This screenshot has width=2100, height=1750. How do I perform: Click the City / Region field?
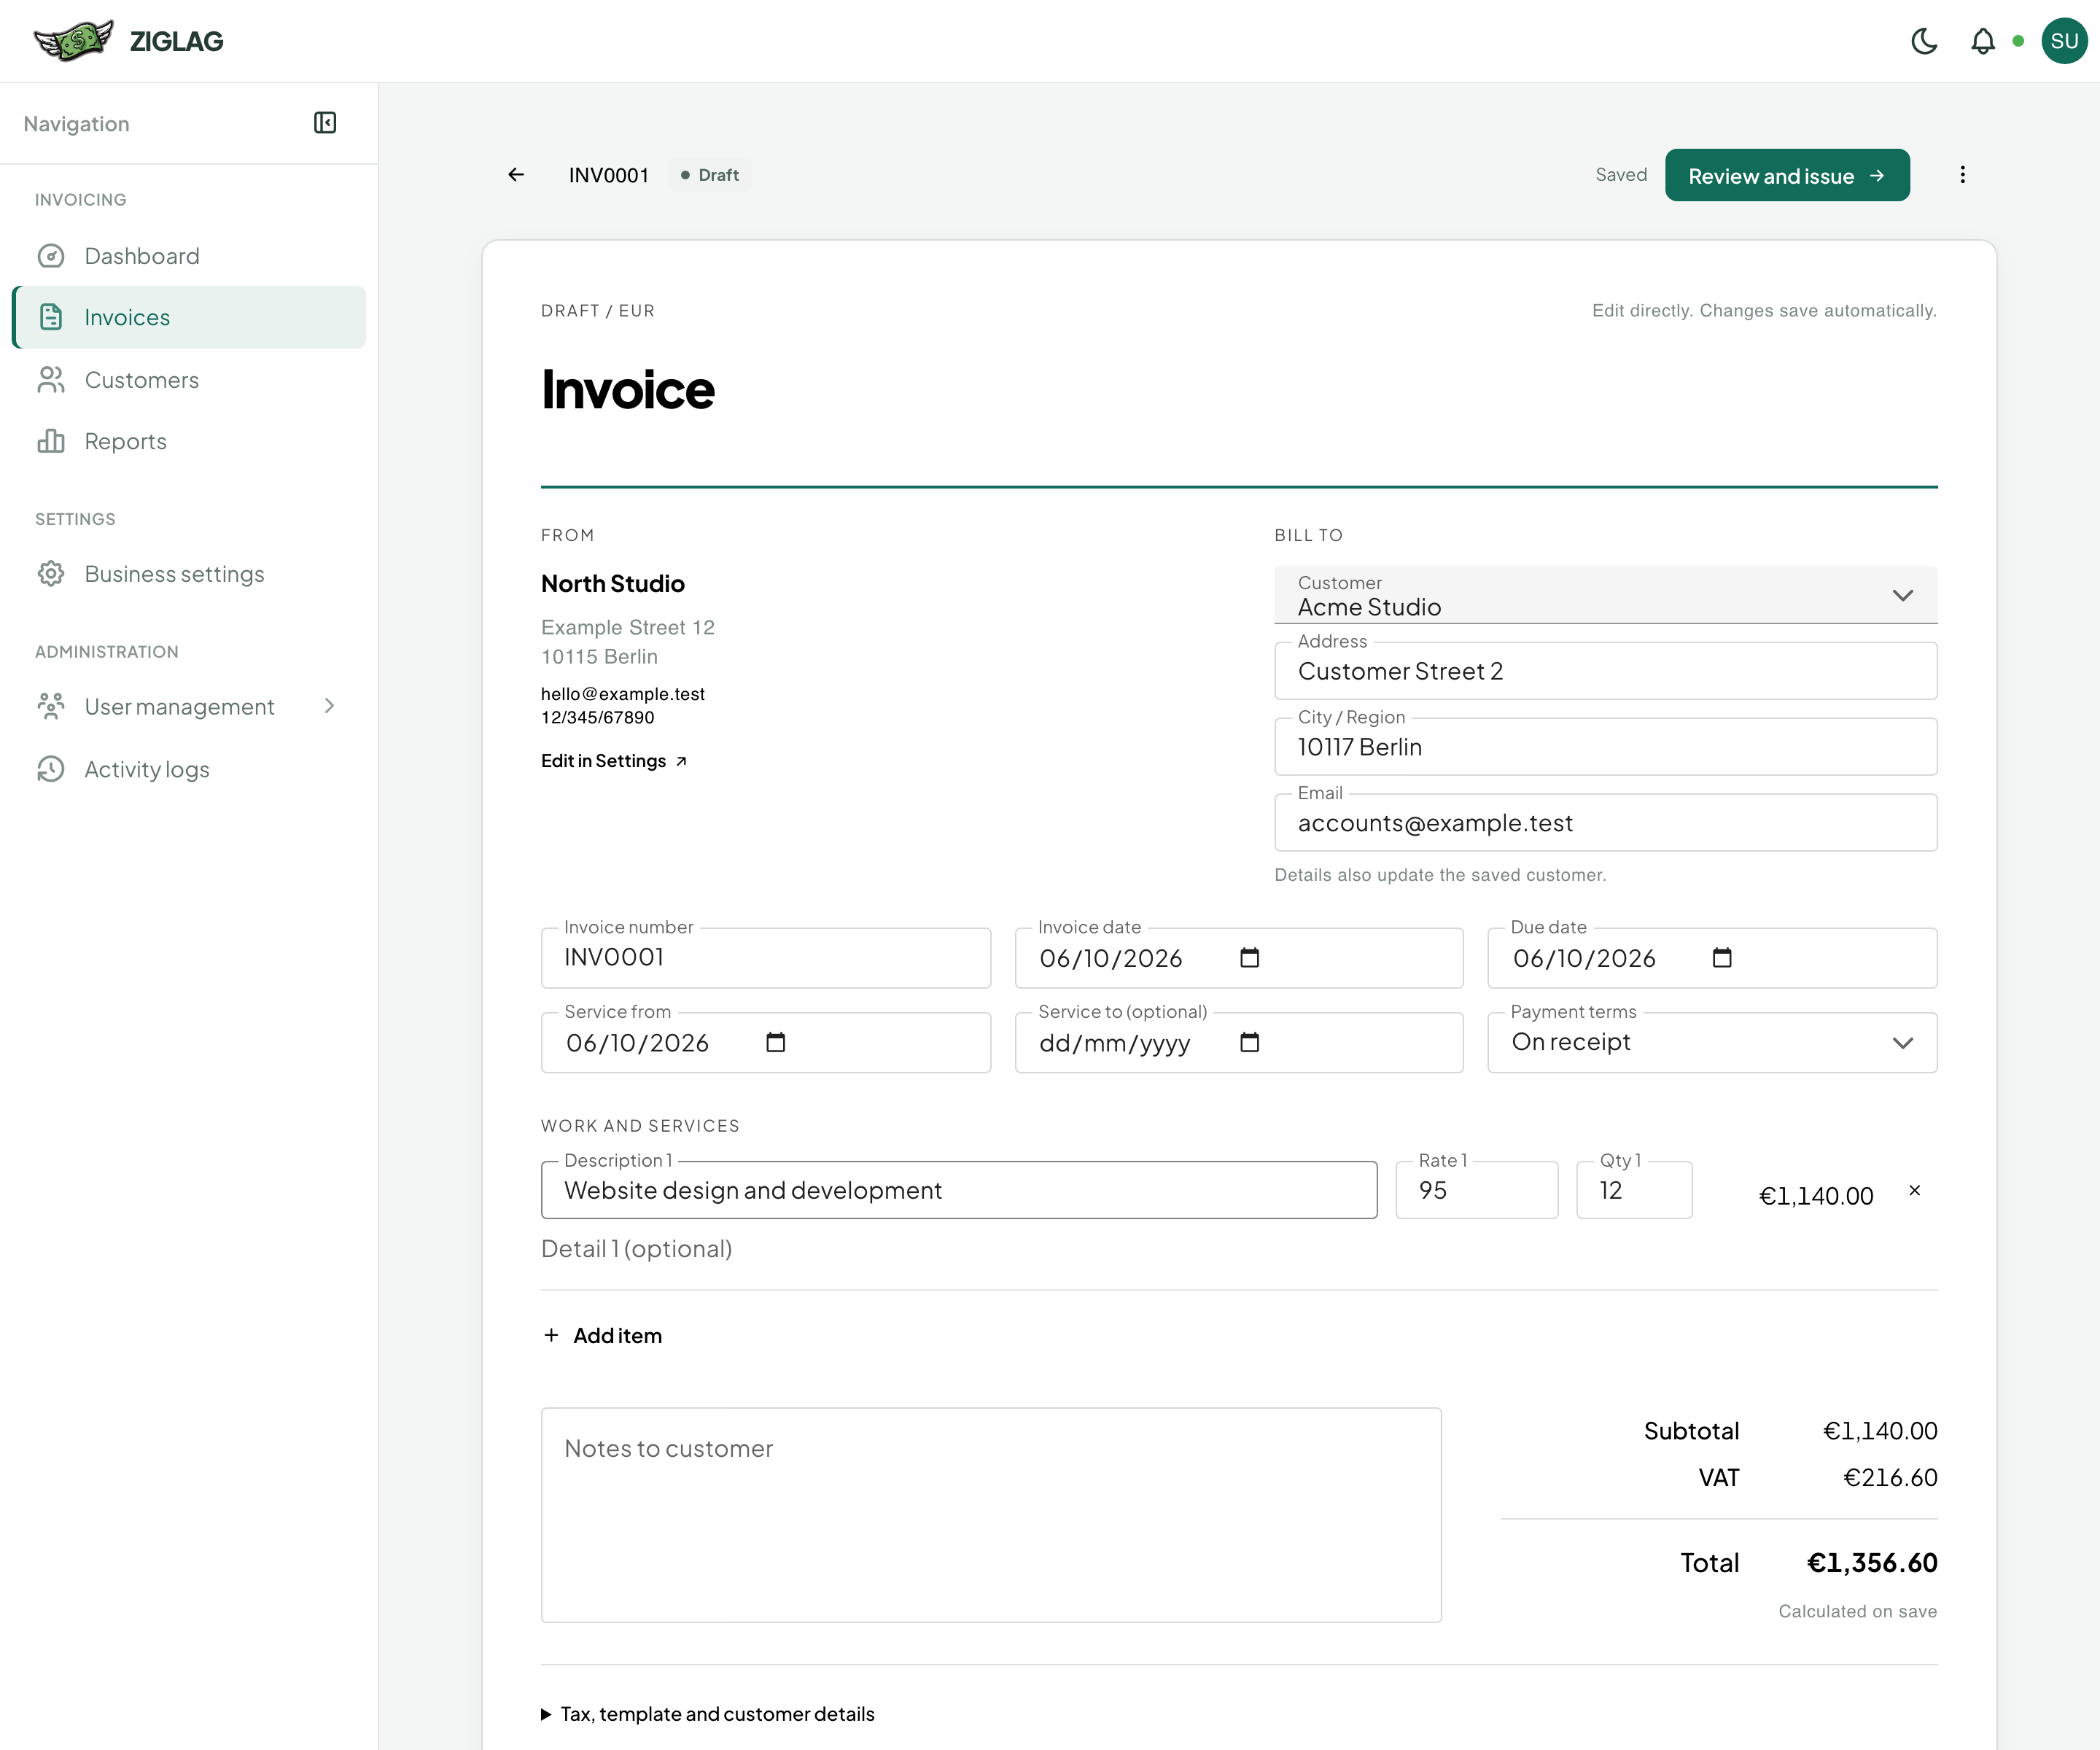point(1606,747)
